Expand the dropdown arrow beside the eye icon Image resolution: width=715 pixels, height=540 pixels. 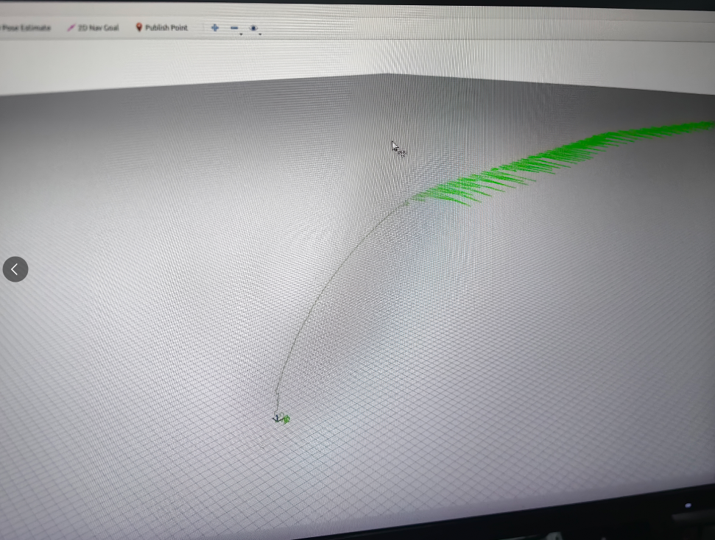coord(260,34)
